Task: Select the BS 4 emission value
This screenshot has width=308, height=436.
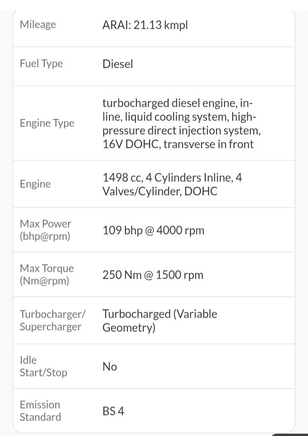Action: click(113, 411)
